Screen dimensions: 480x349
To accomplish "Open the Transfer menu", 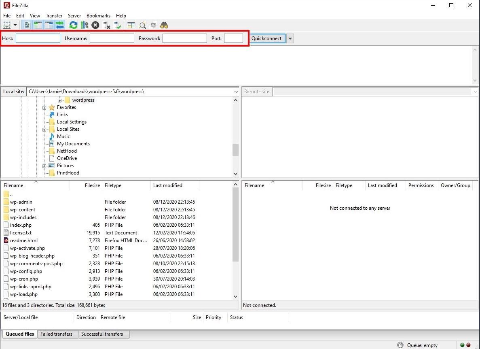I will coord(54,16).
